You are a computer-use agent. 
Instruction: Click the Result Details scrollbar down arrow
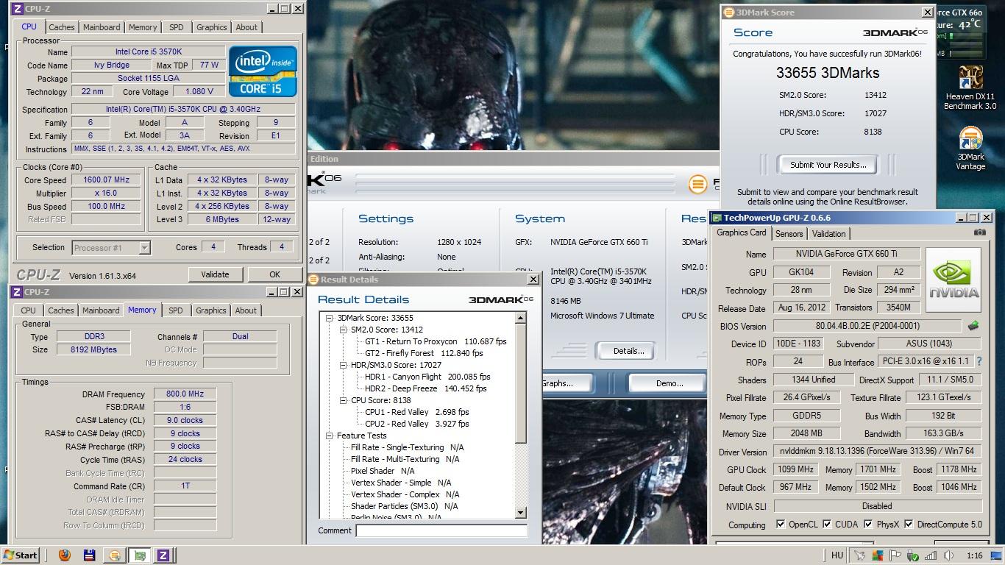coord(521,513)
